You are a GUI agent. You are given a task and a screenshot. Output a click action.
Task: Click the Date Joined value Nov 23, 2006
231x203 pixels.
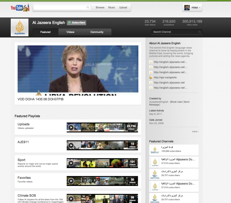pos(156,123)
